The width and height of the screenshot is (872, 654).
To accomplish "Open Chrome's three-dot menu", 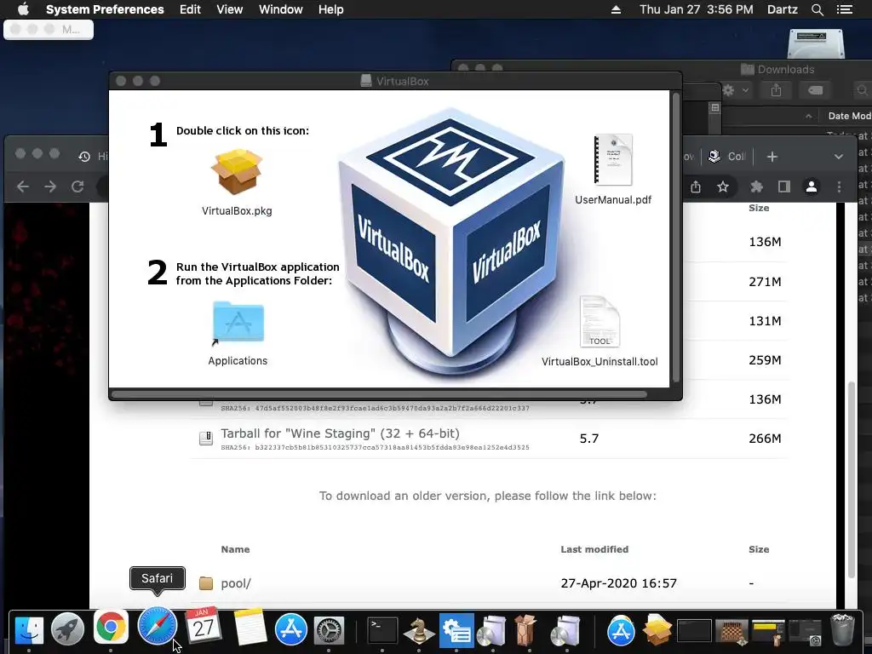I will pos(839,186).
